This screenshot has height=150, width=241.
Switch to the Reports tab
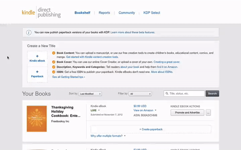pos(104,13)
